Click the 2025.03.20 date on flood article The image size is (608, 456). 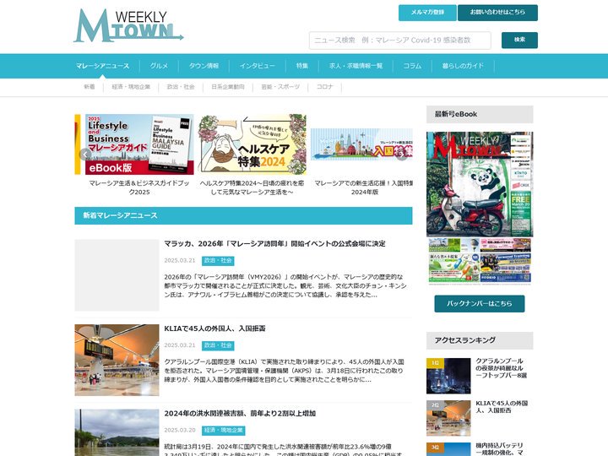[180, 430]
